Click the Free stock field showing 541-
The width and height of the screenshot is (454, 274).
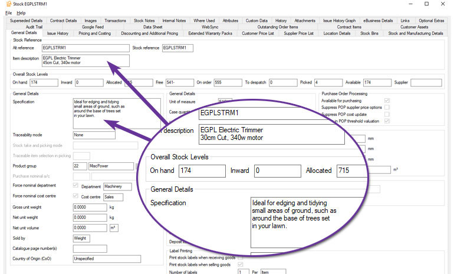pos(179,82)
